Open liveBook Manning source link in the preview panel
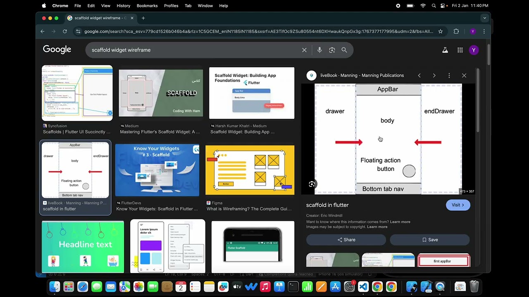Viewport: 529px width, 297px height. point(362,75)
